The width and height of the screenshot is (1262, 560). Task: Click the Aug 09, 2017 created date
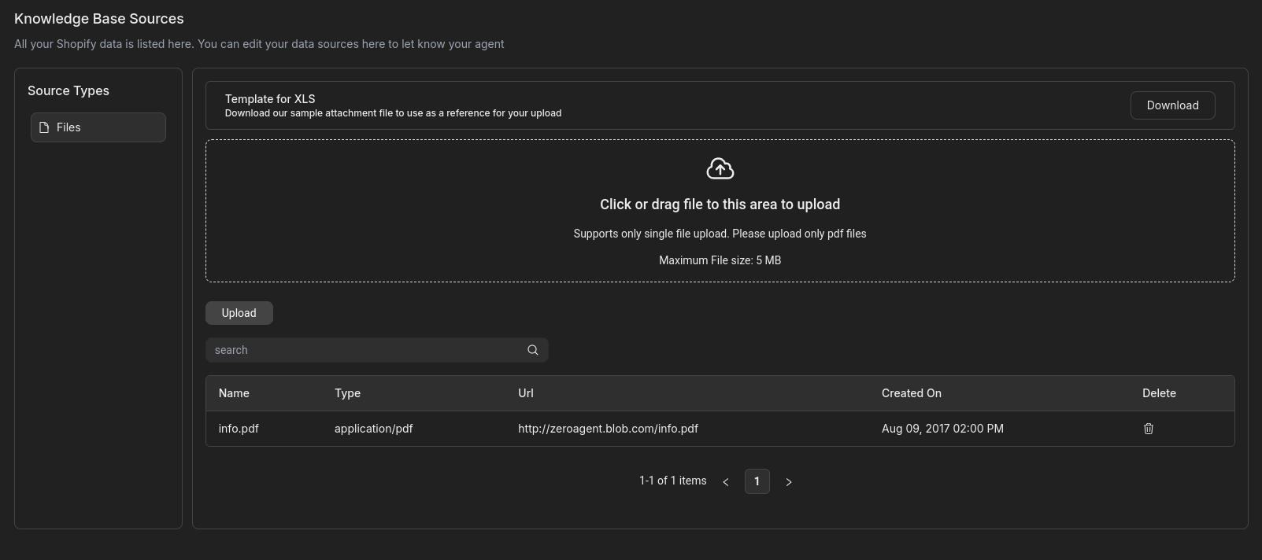942,429
